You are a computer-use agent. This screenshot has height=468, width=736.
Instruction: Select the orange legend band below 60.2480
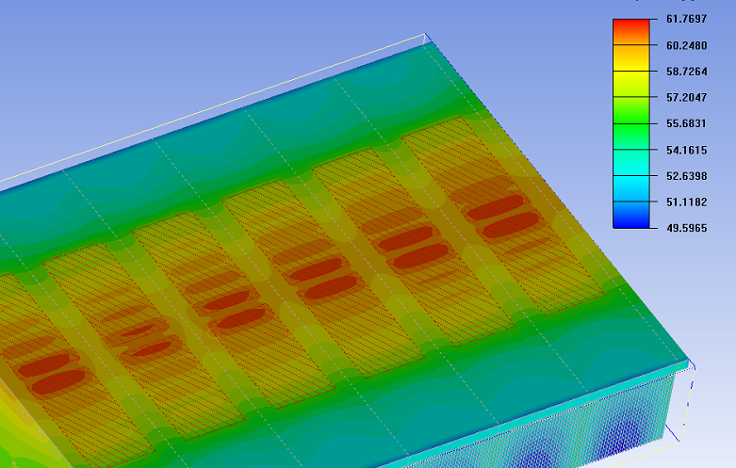tap(631, 57)
